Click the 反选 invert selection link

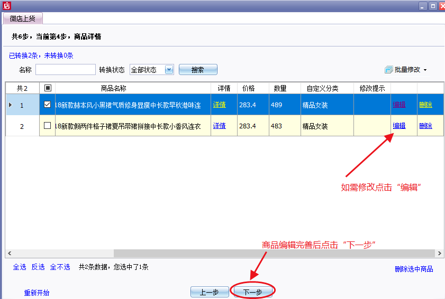click(x=38, y=267)
